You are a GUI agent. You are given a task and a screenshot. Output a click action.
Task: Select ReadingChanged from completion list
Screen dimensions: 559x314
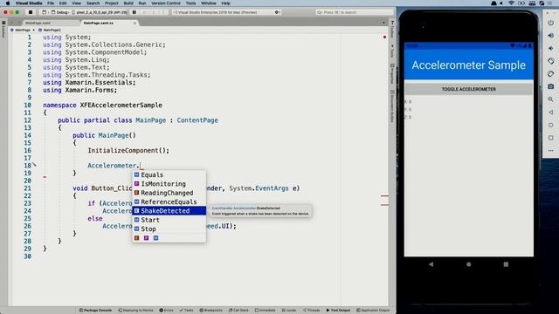(169, 193)
